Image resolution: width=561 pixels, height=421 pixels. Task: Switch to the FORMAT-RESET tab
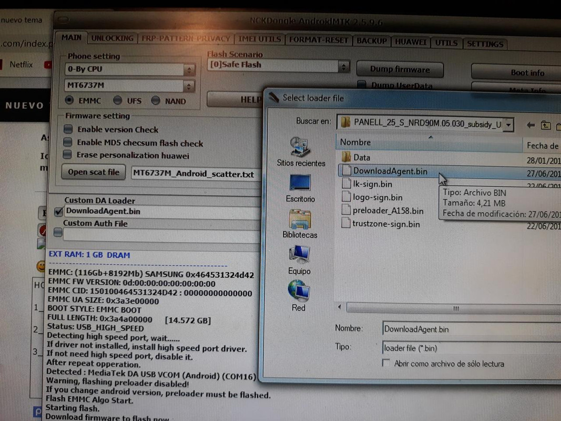click(319, 40)
